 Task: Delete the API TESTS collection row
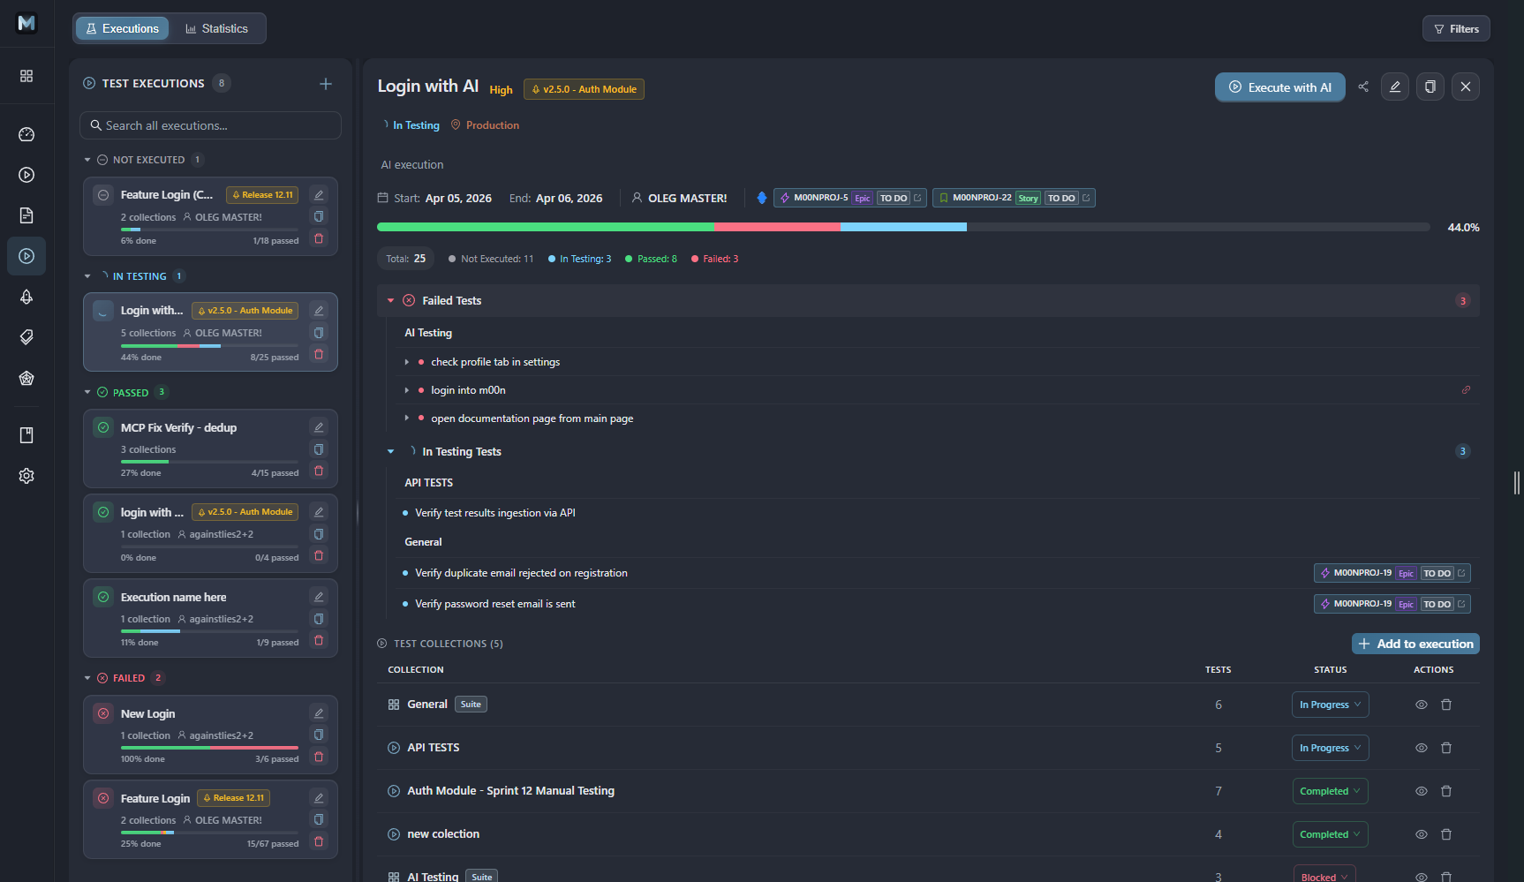click(x=1446, y=748)
